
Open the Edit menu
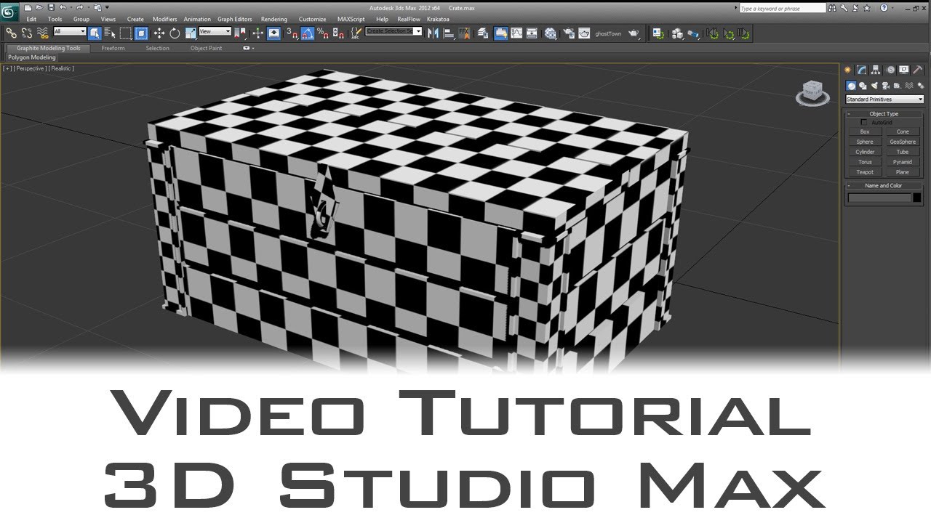(31, 19)
